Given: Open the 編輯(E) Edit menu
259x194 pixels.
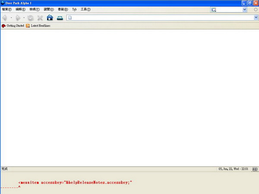Looking at the screenshot, I should [20, 9].
